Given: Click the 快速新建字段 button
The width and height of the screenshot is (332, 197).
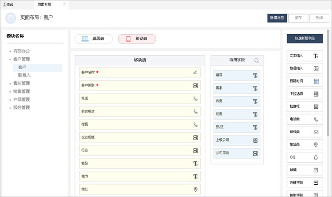Looking at the screenshot, I should click(x=304, y=39).
